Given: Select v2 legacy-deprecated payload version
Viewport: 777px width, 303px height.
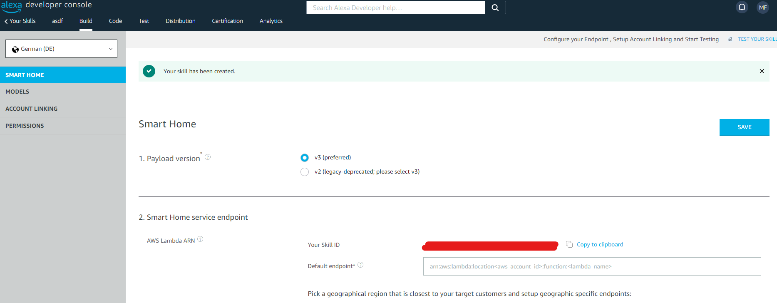Looking at the screenshot, I should [x=305, y=172].
